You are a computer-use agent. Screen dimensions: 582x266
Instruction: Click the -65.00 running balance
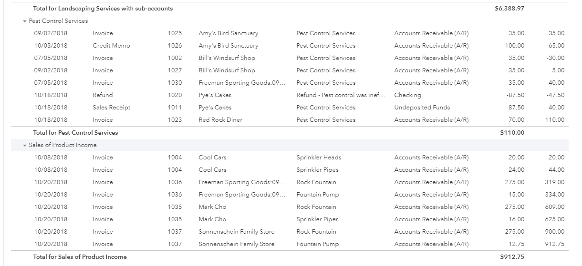click(556, 46)
